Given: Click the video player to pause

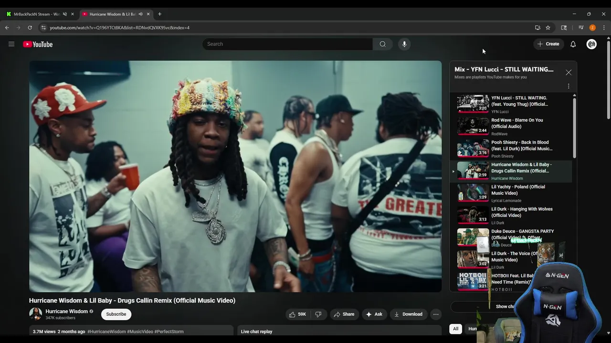Looking at the screenshot, I should [235, 176].
